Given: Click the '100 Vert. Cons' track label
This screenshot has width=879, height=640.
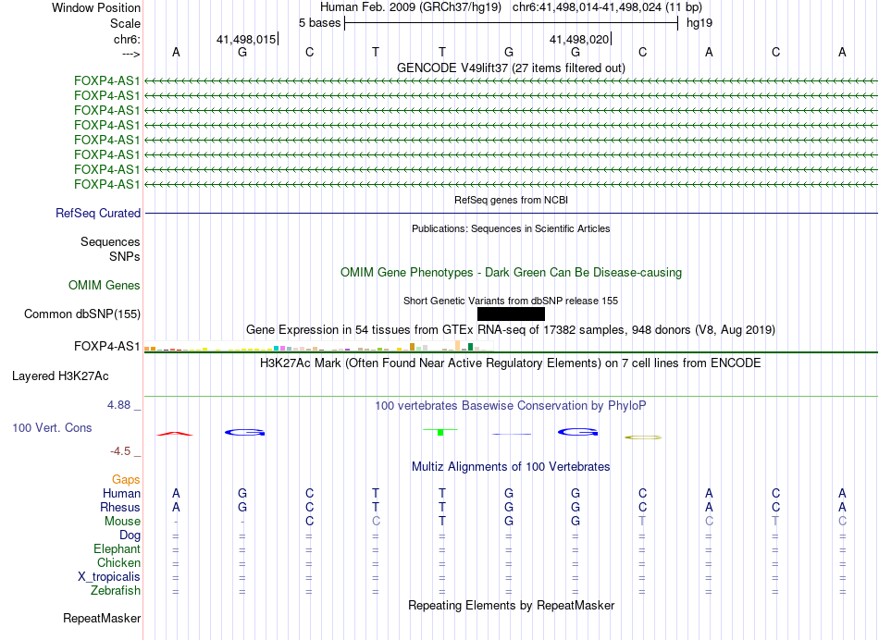Looking at the screenshot, I should click(x=52, y=427).
